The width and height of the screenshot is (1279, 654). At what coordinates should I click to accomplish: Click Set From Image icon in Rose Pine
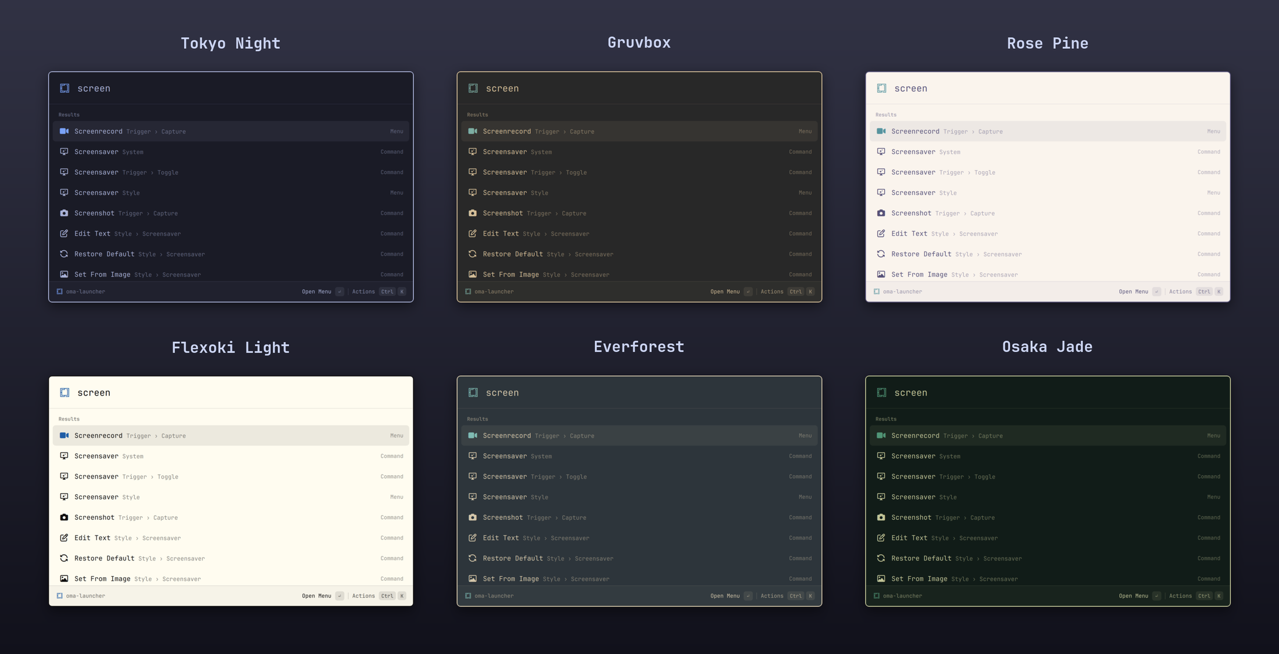(881, 274)
